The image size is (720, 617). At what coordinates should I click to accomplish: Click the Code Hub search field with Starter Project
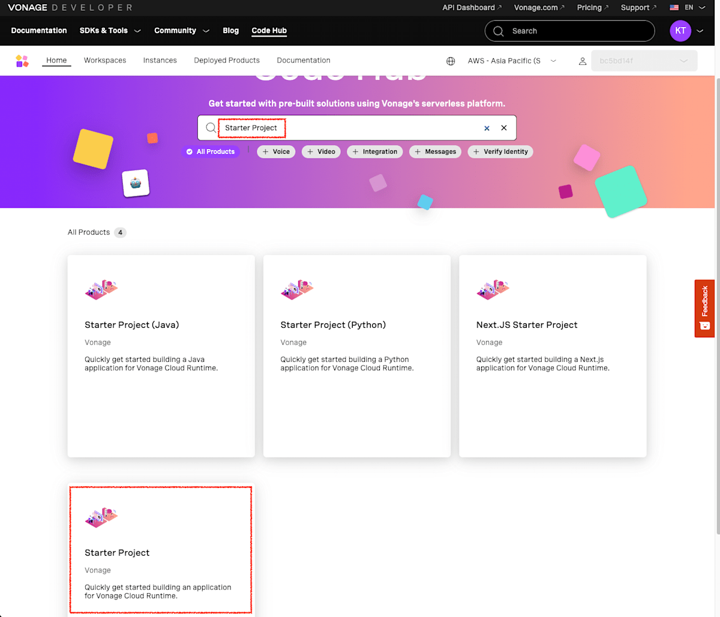pos(356,128)
